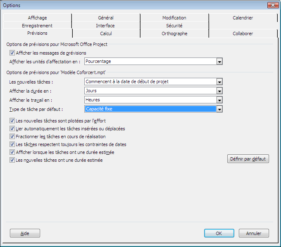Open the 'Afficher les unités d'affectation en' dropdown
The height and width of the screenshot is (247, 281).
click(x=219, y=62)
